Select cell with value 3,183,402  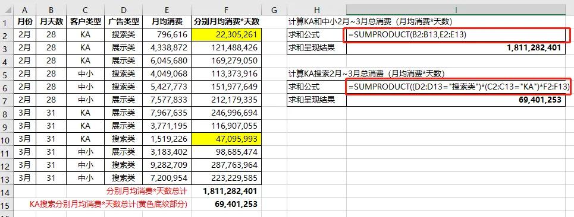click(167, 152)
